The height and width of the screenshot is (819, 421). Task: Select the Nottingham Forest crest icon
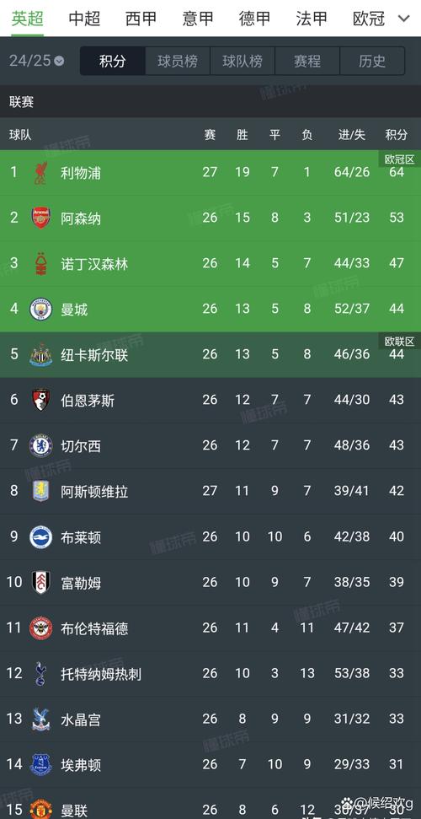[40, 263]
